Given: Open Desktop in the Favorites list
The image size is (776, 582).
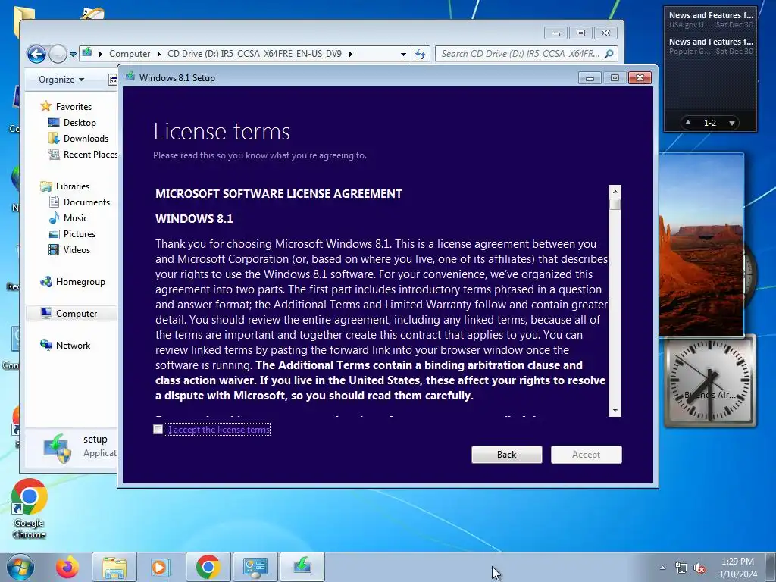Looking at the screenshot, I should pyautogui.click(x=79, y=122).
